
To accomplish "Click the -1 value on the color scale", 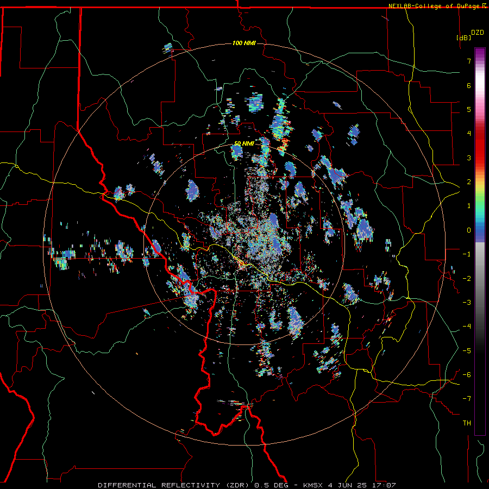I will 467,254.
